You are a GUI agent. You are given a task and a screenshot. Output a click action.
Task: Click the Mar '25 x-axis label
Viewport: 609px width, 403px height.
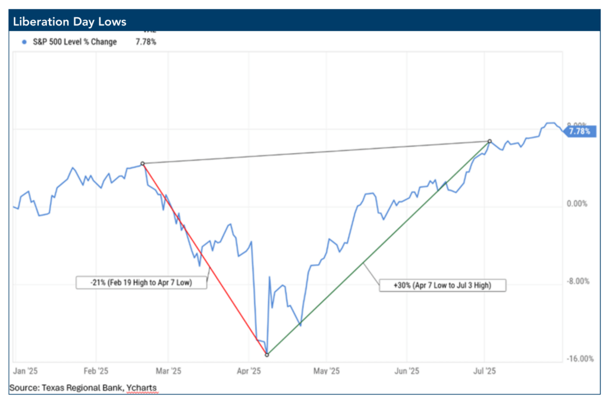coord(168,371)
